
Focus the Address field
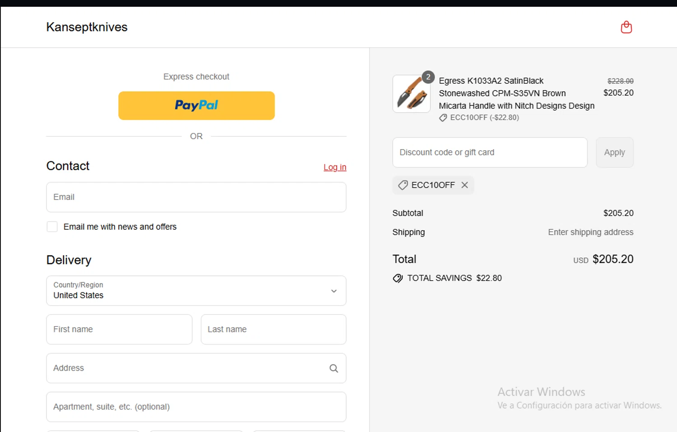(196, 368)
